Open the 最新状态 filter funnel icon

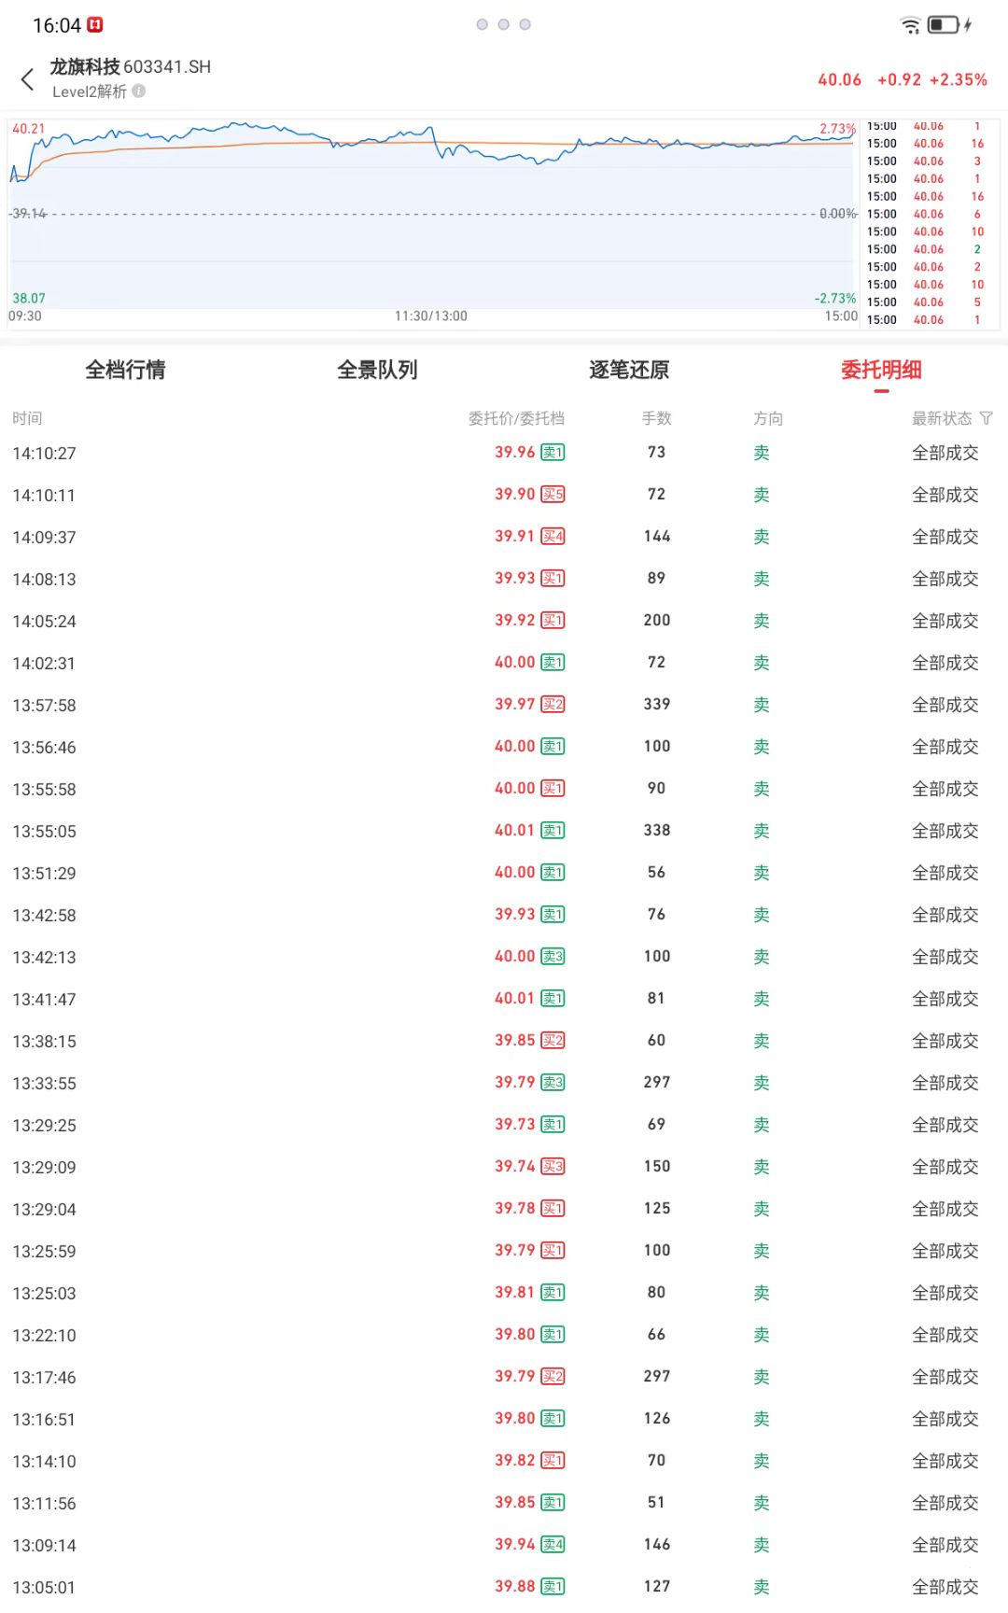tap(987, 418)
